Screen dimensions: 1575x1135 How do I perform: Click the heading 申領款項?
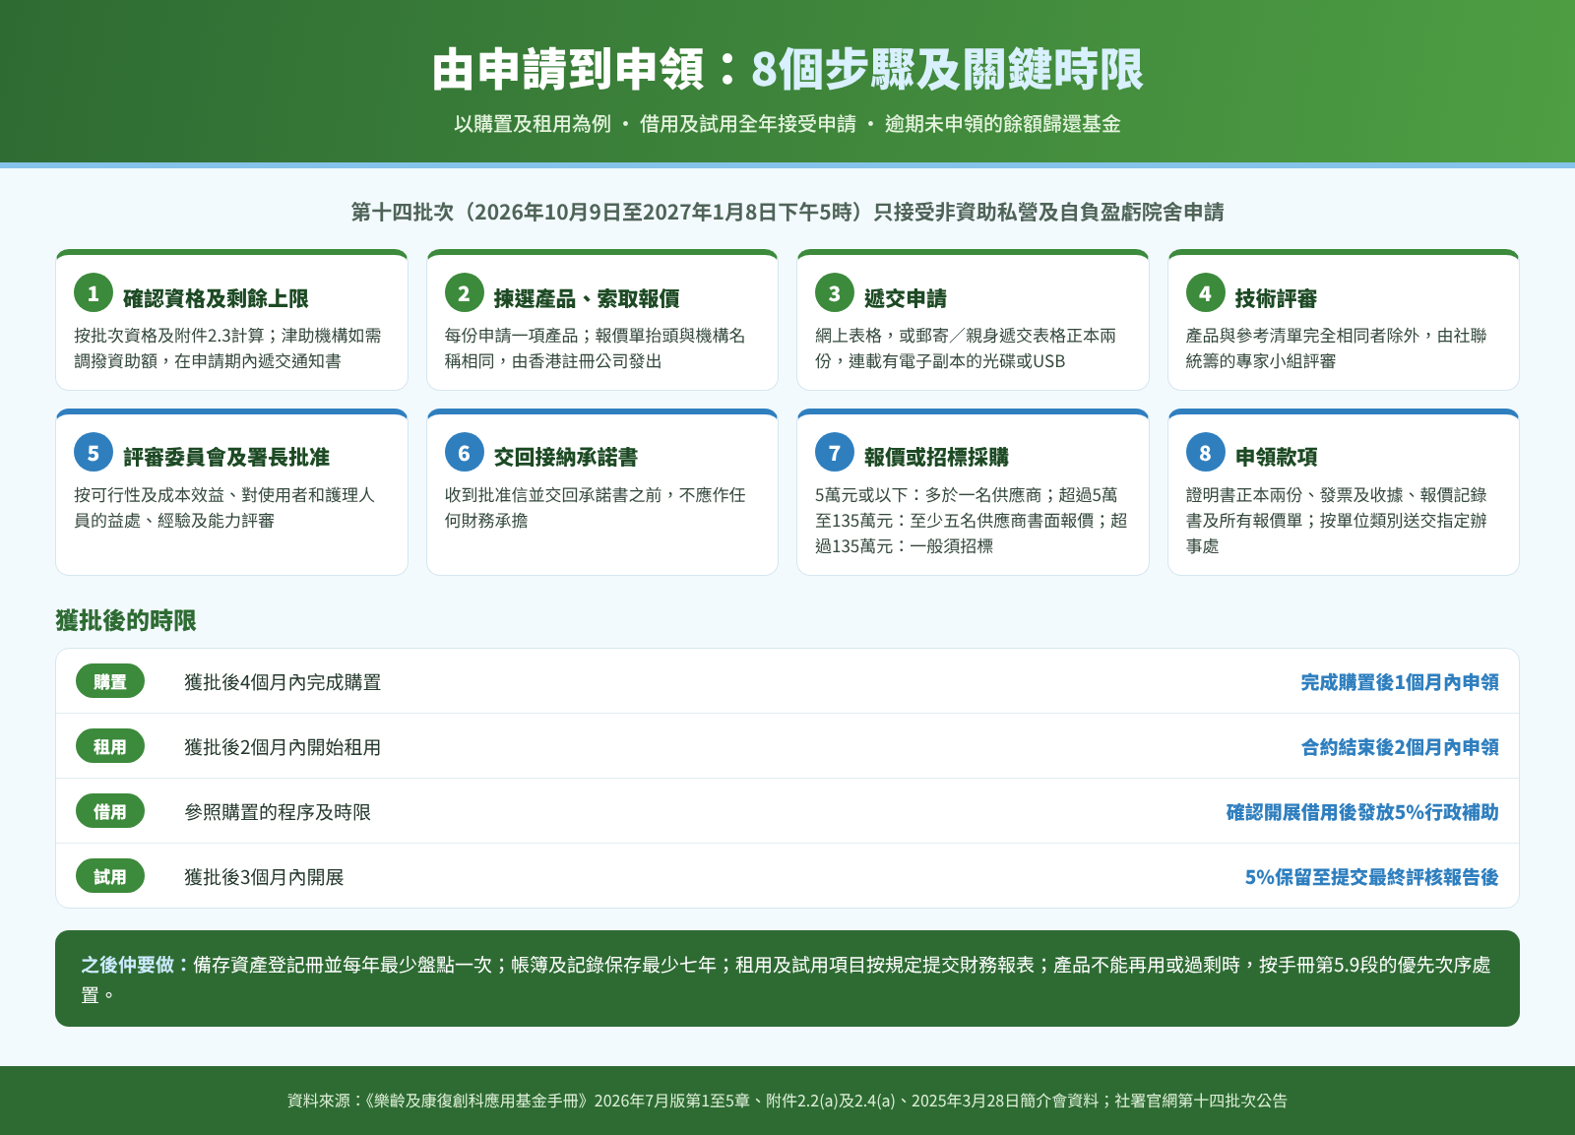(1276, 457)
